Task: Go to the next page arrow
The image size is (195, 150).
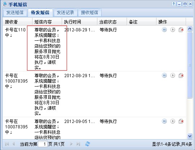Action: click(71, 144)
